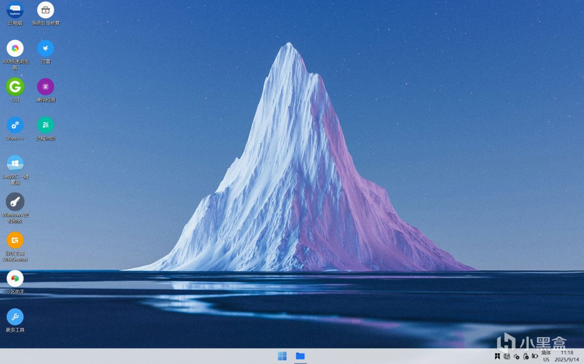Click the bookmark-shaped tray icon
584x364 pixels.
coord(497,356)
